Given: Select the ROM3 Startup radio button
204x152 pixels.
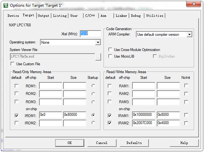Looking at the screenshot, I should [x=93, y=102].
